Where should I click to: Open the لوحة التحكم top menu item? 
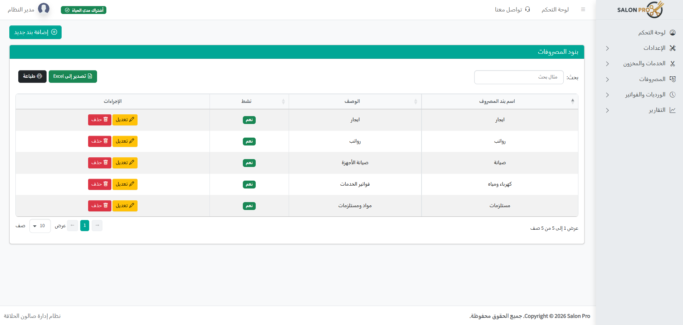(555, 9)
